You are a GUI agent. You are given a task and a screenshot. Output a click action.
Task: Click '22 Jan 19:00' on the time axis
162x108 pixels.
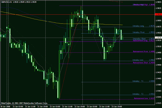tap(80, 106)
